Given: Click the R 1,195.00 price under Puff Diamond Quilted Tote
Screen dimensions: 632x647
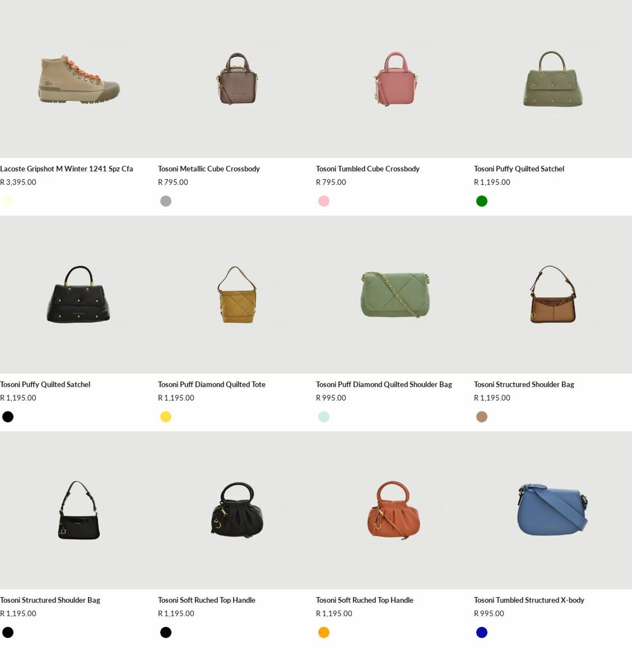Looking at the screenshot, I should coord(176,398).
